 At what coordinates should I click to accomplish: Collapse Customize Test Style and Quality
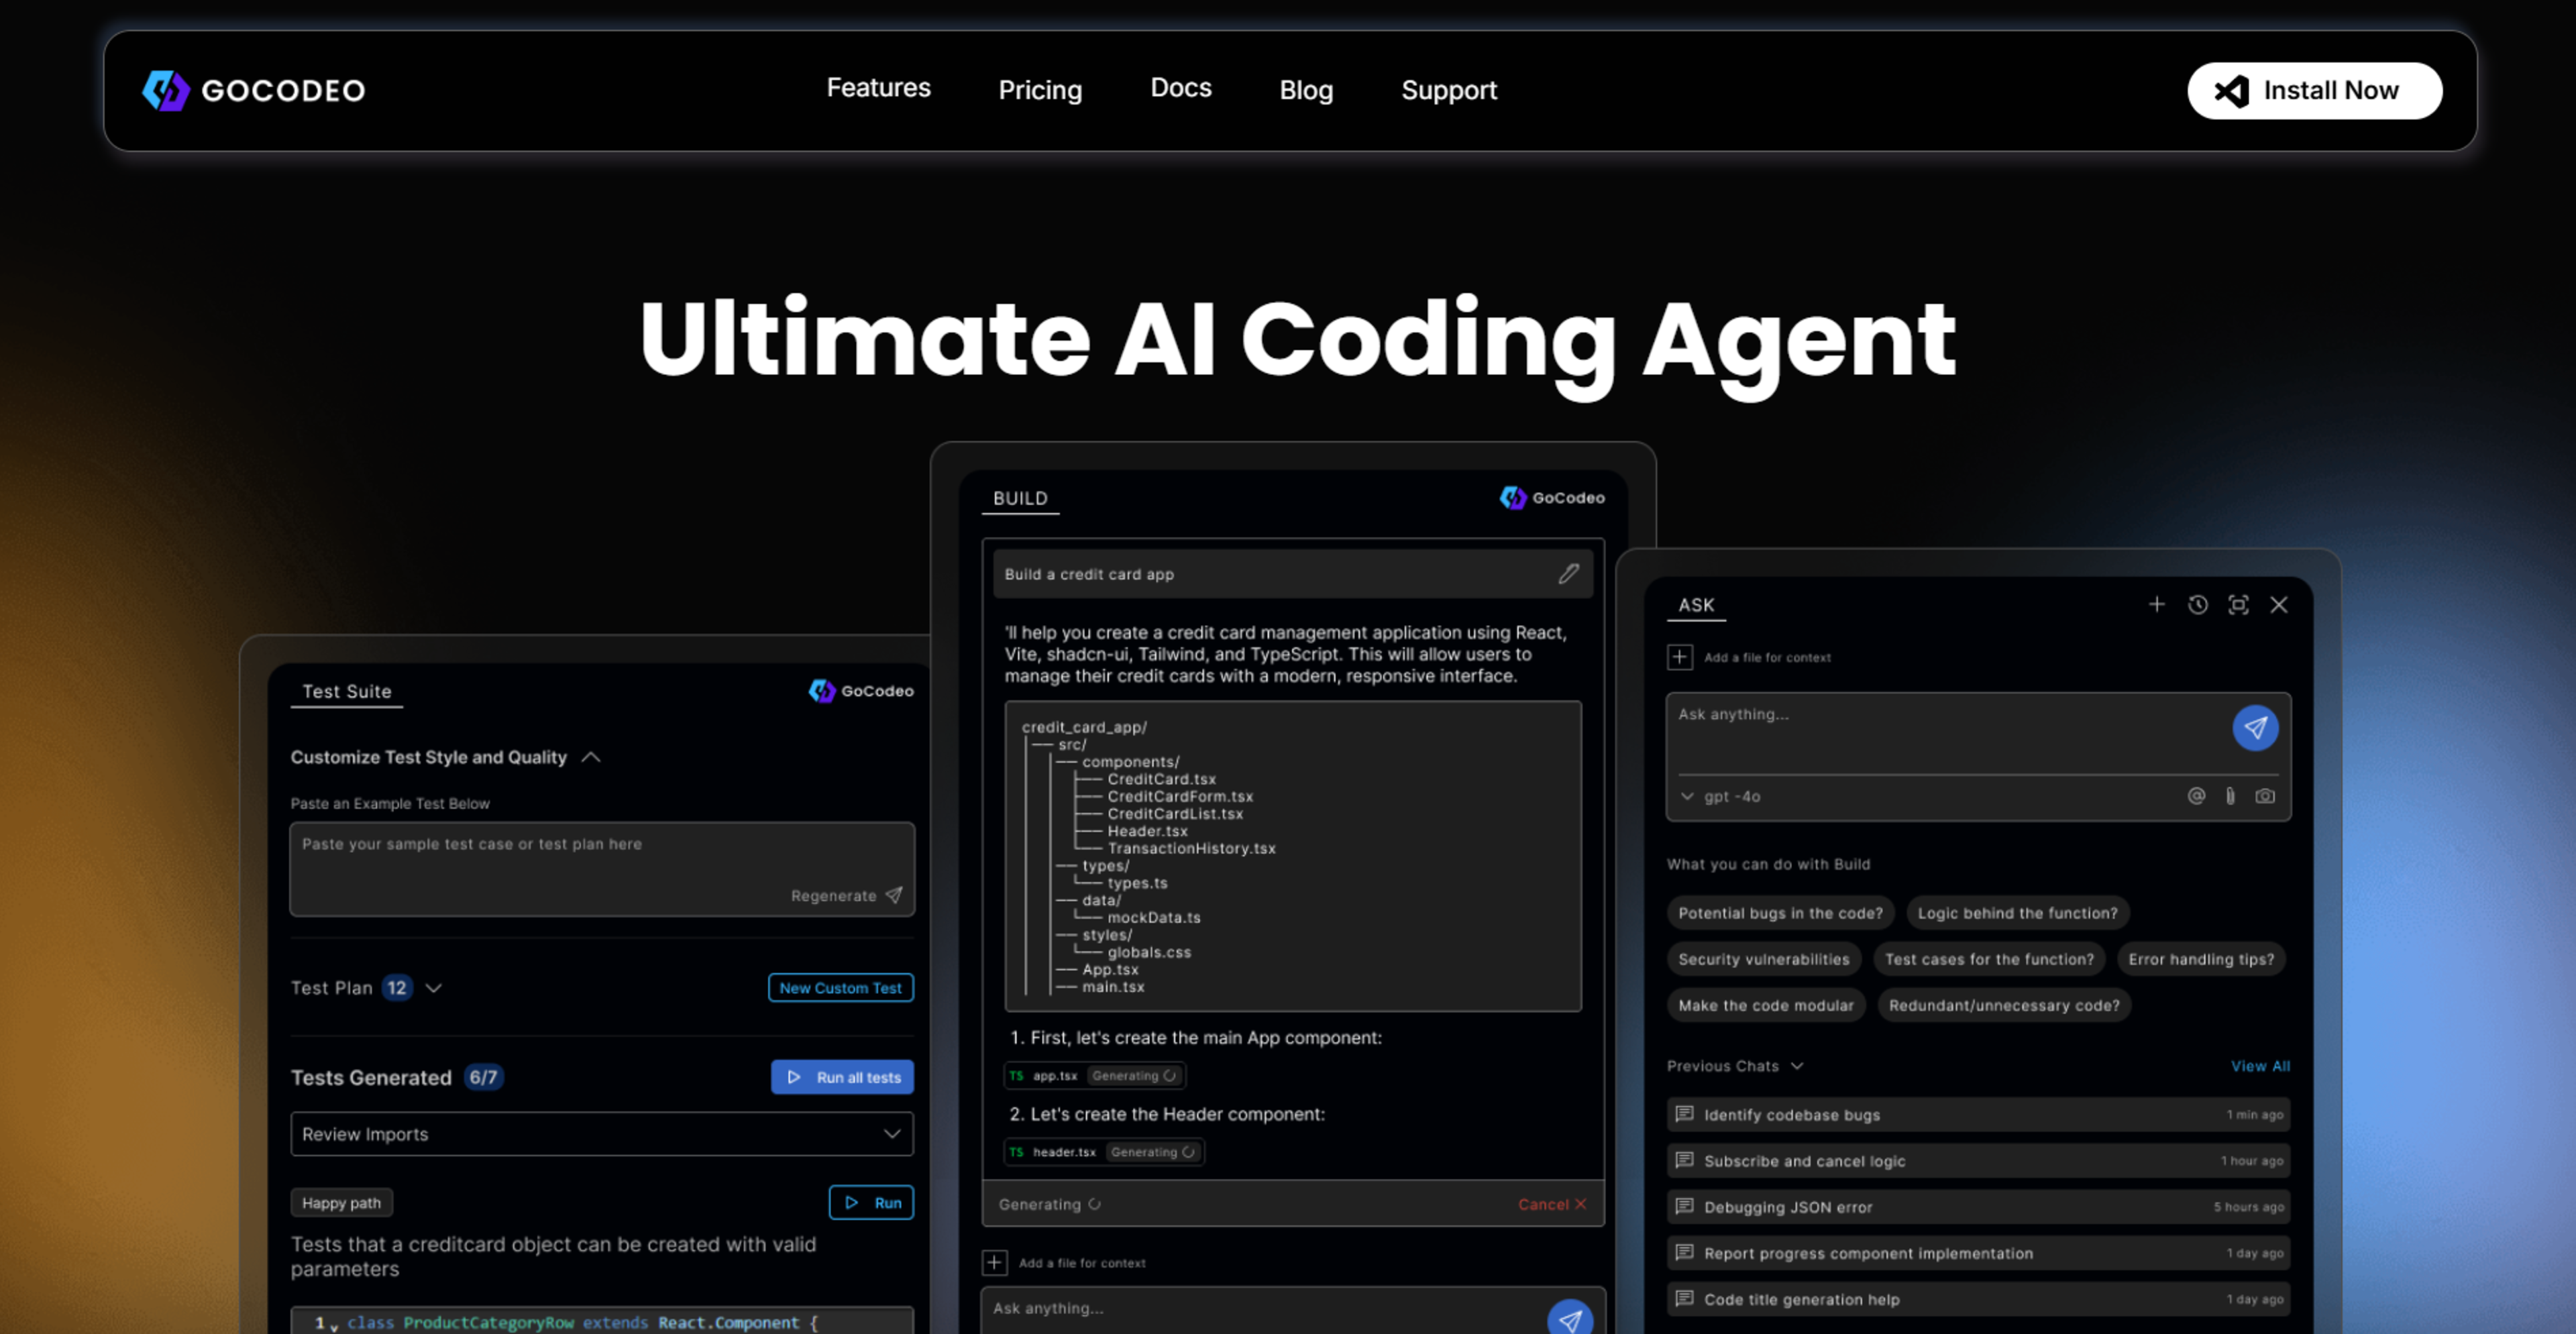tap(591, 757)
